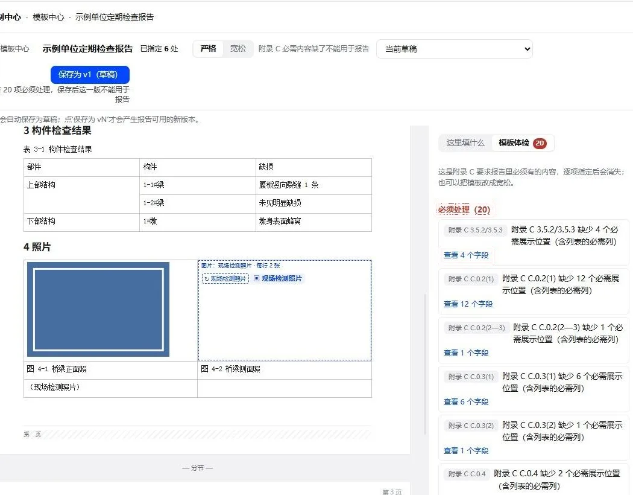Click the 附录 C 3.5.2/3.5.3 tag
The image size is (633, 495).
point(475,230)
